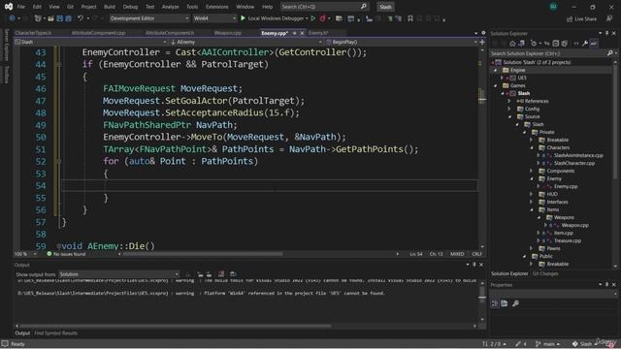
Task: Open Enemy.cpp in Solution Explorer tree
Action: [566, 186]
